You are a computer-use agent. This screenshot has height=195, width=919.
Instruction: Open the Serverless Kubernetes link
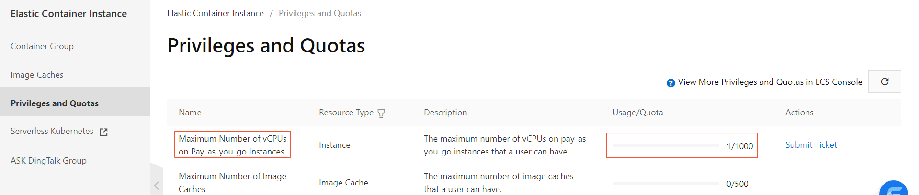pos(52,131)
